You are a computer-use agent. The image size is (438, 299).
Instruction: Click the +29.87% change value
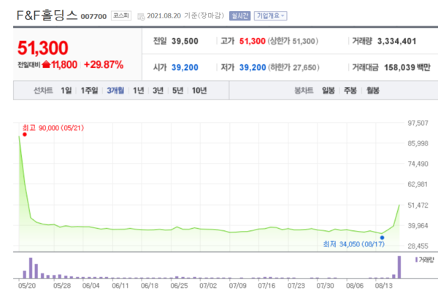click(104, 64)
